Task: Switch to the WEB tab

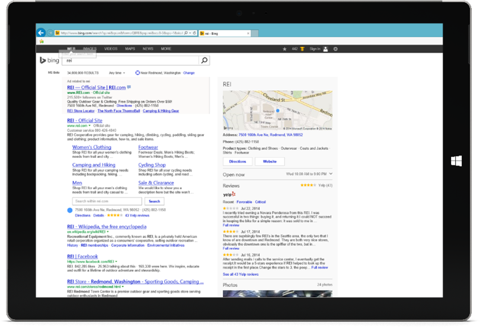Action: [71, 49]
